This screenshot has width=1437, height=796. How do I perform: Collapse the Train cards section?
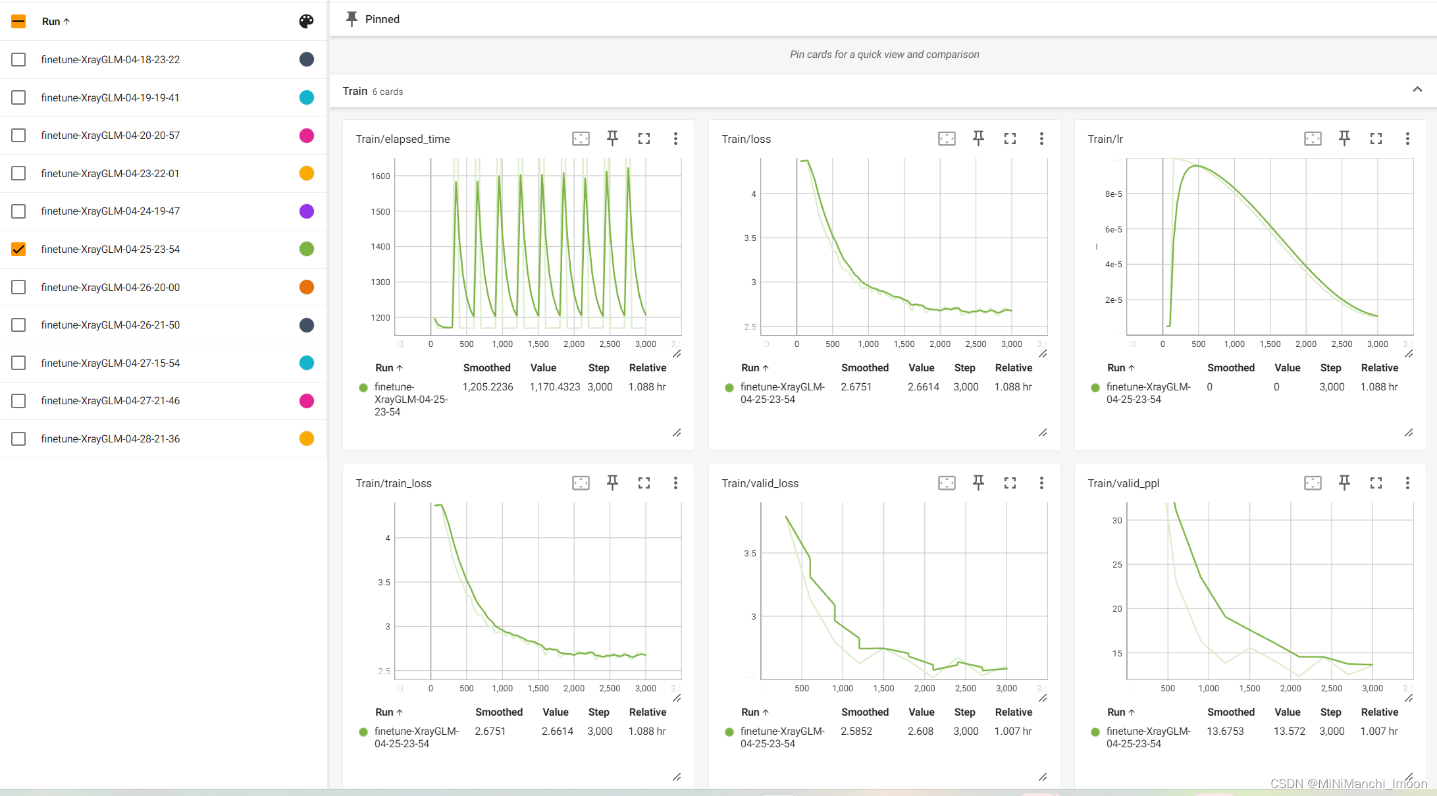pyautogui.click(x=1417, y=90)
